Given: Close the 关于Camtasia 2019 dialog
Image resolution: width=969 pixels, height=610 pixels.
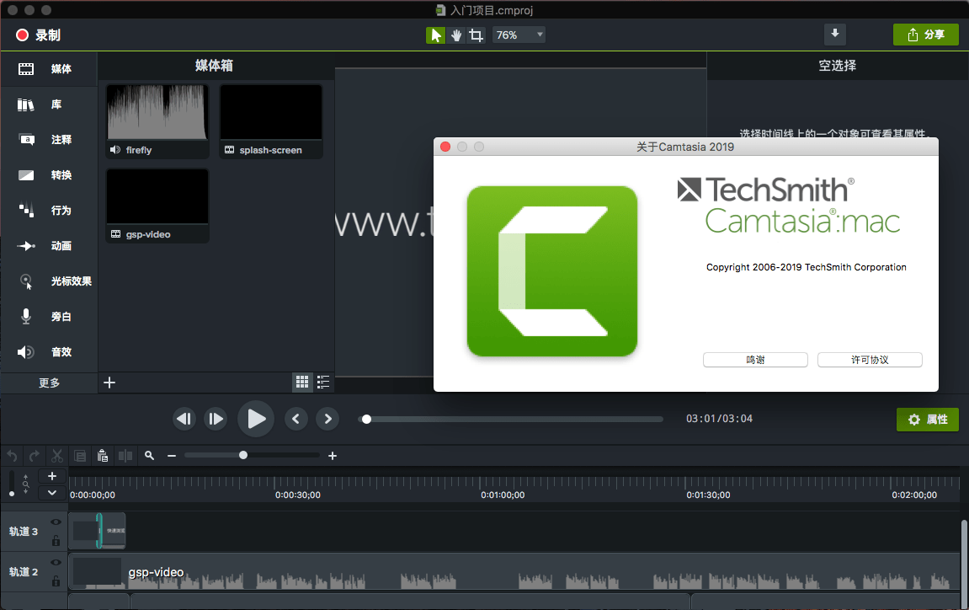Looking at the screenshot, I should pos(445,147).
